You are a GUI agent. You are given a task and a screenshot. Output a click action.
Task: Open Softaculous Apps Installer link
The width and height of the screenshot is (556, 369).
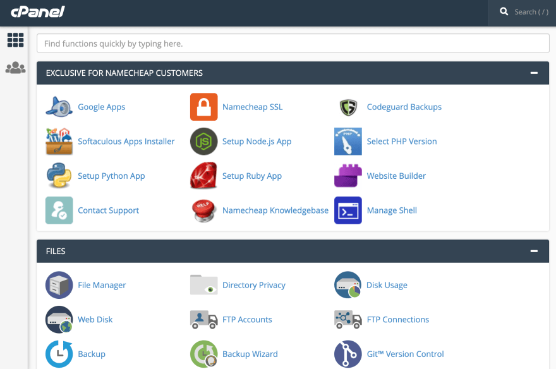click(126, 142)
